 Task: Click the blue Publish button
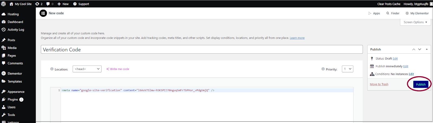coord(421,84)
